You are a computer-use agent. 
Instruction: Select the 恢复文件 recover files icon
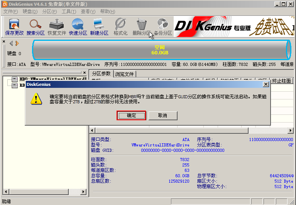click(x=57, y=27)
